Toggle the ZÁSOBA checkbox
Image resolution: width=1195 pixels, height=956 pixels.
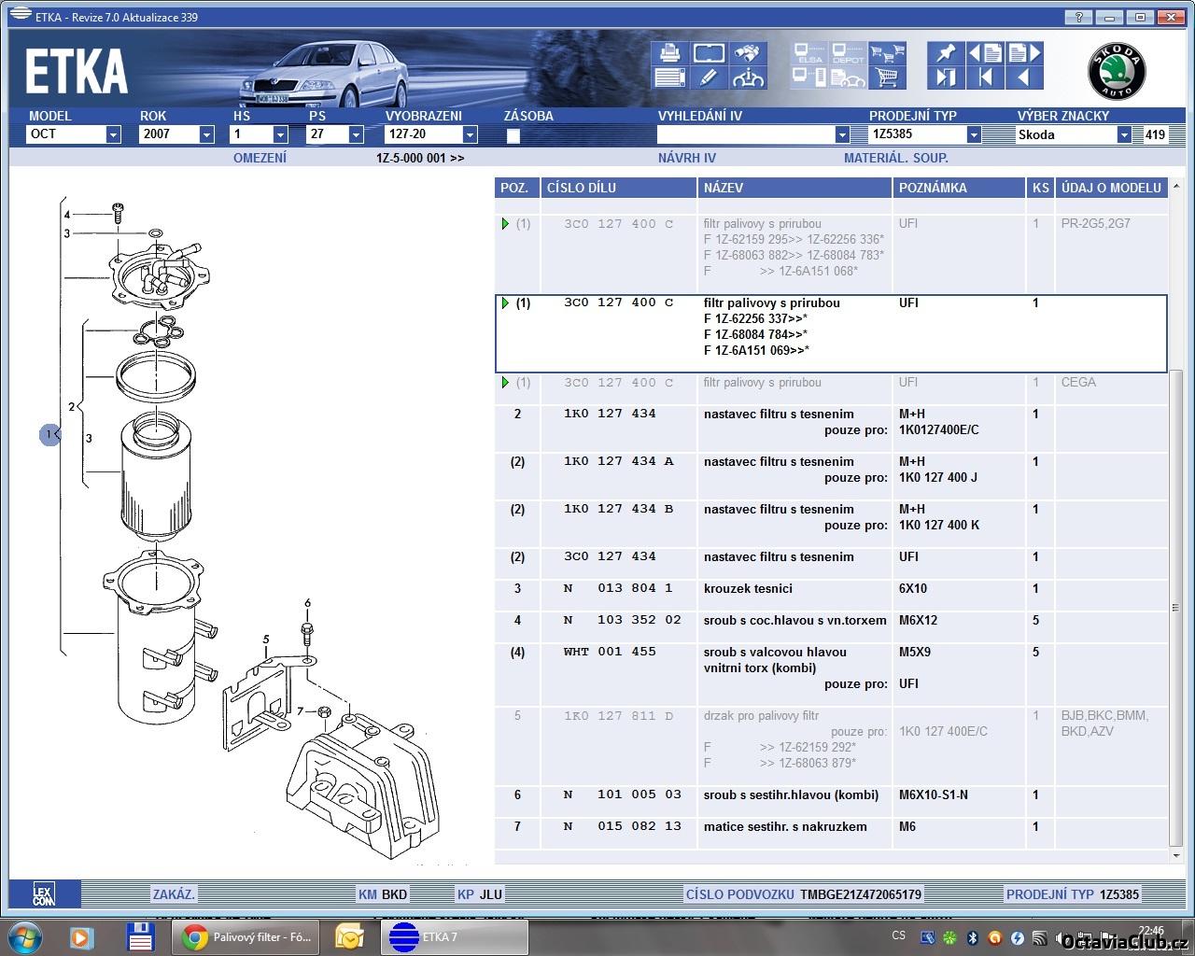coord(513,135)
